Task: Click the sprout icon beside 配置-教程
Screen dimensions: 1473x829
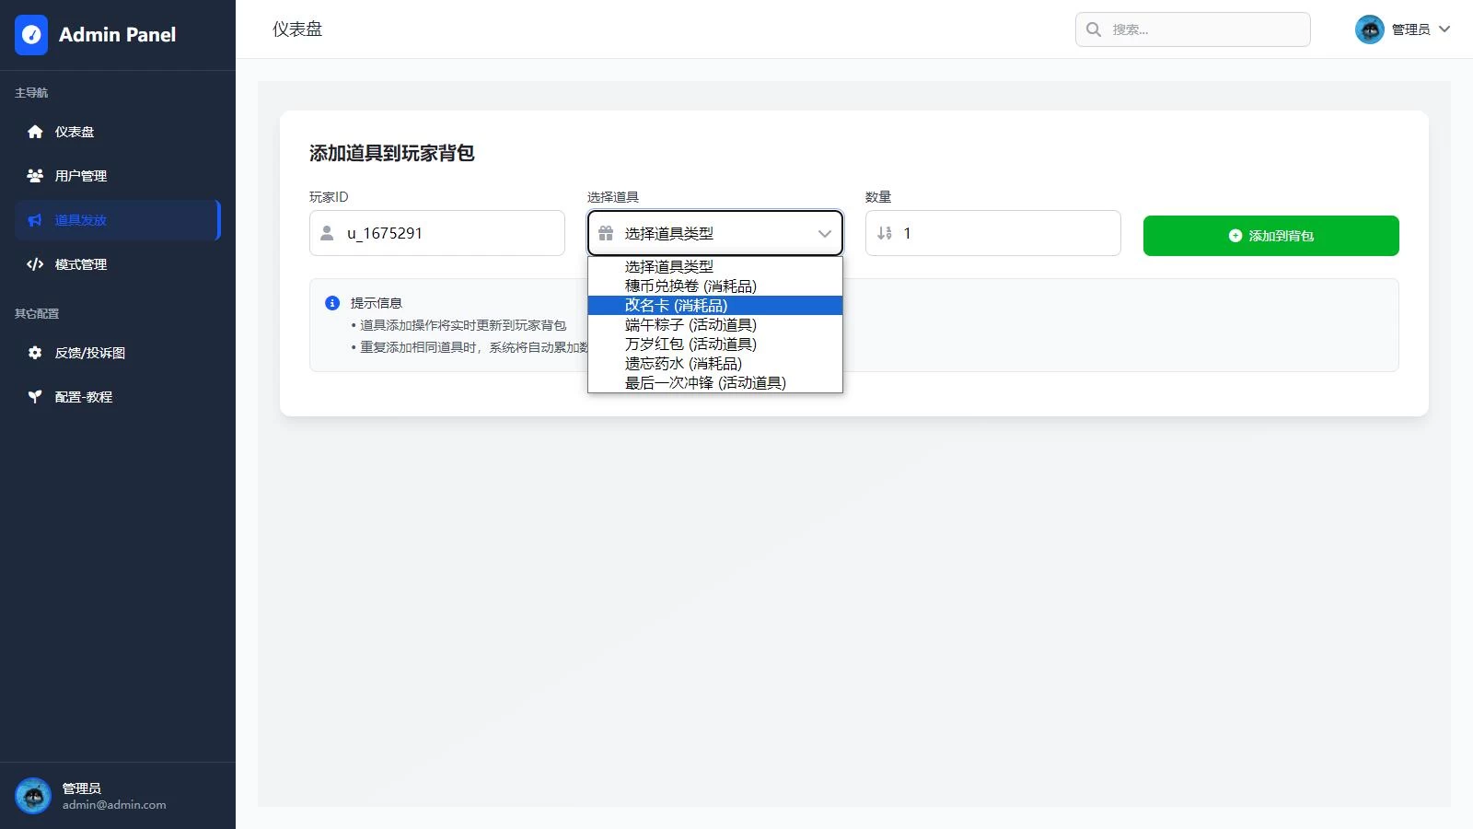Action: tap(35, 397)
